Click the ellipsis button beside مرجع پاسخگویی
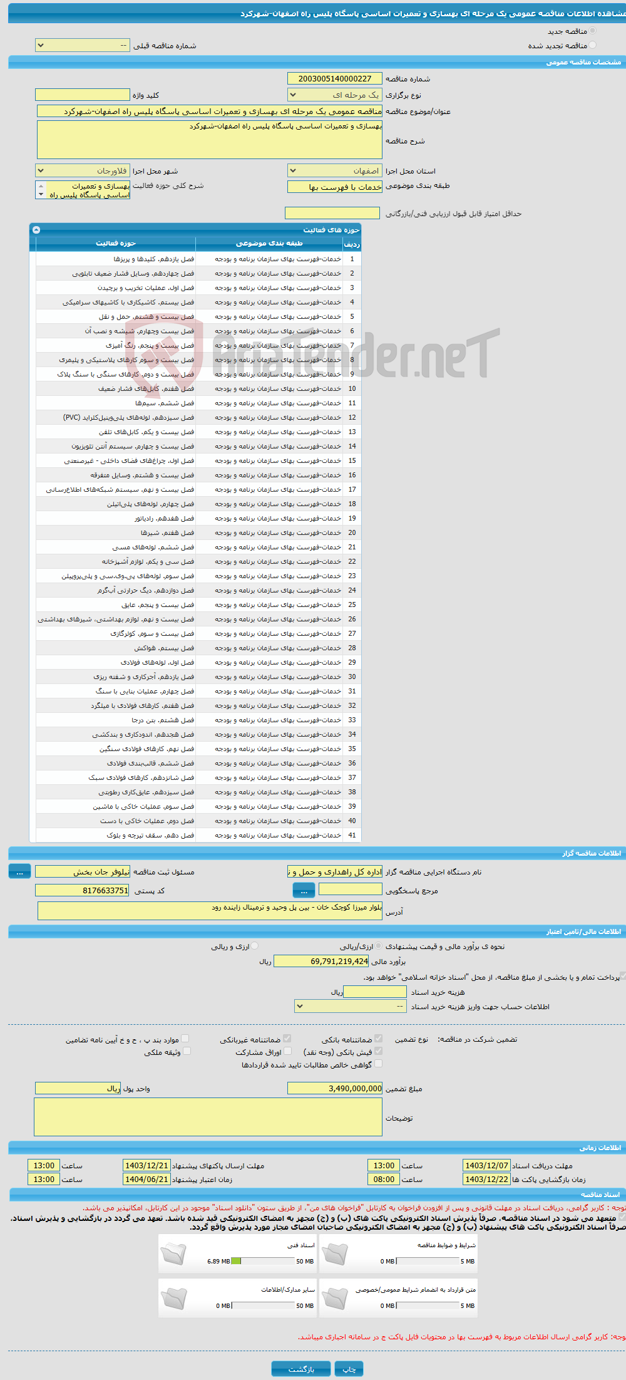This screenshot has height=1380, width=626. click(x=304, y=890)
